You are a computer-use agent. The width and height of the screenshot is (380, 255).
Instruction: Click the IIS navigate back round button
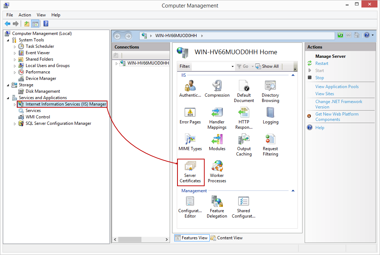click(x=117, y=36)
